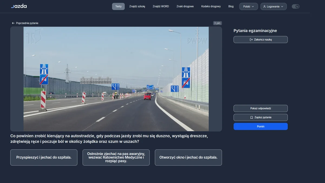Open Znaki drogowe section

point(185,7)
